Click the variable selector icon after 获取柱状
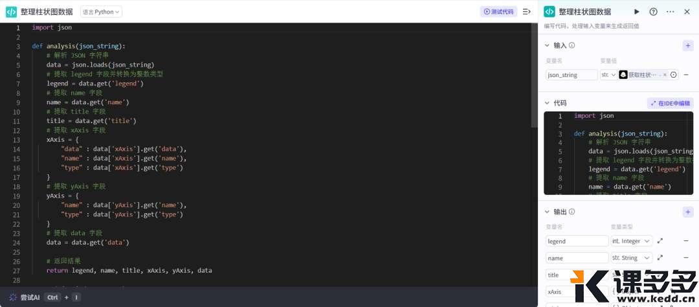The width and height of the screenshot is (699, 307). coord(674,75)
